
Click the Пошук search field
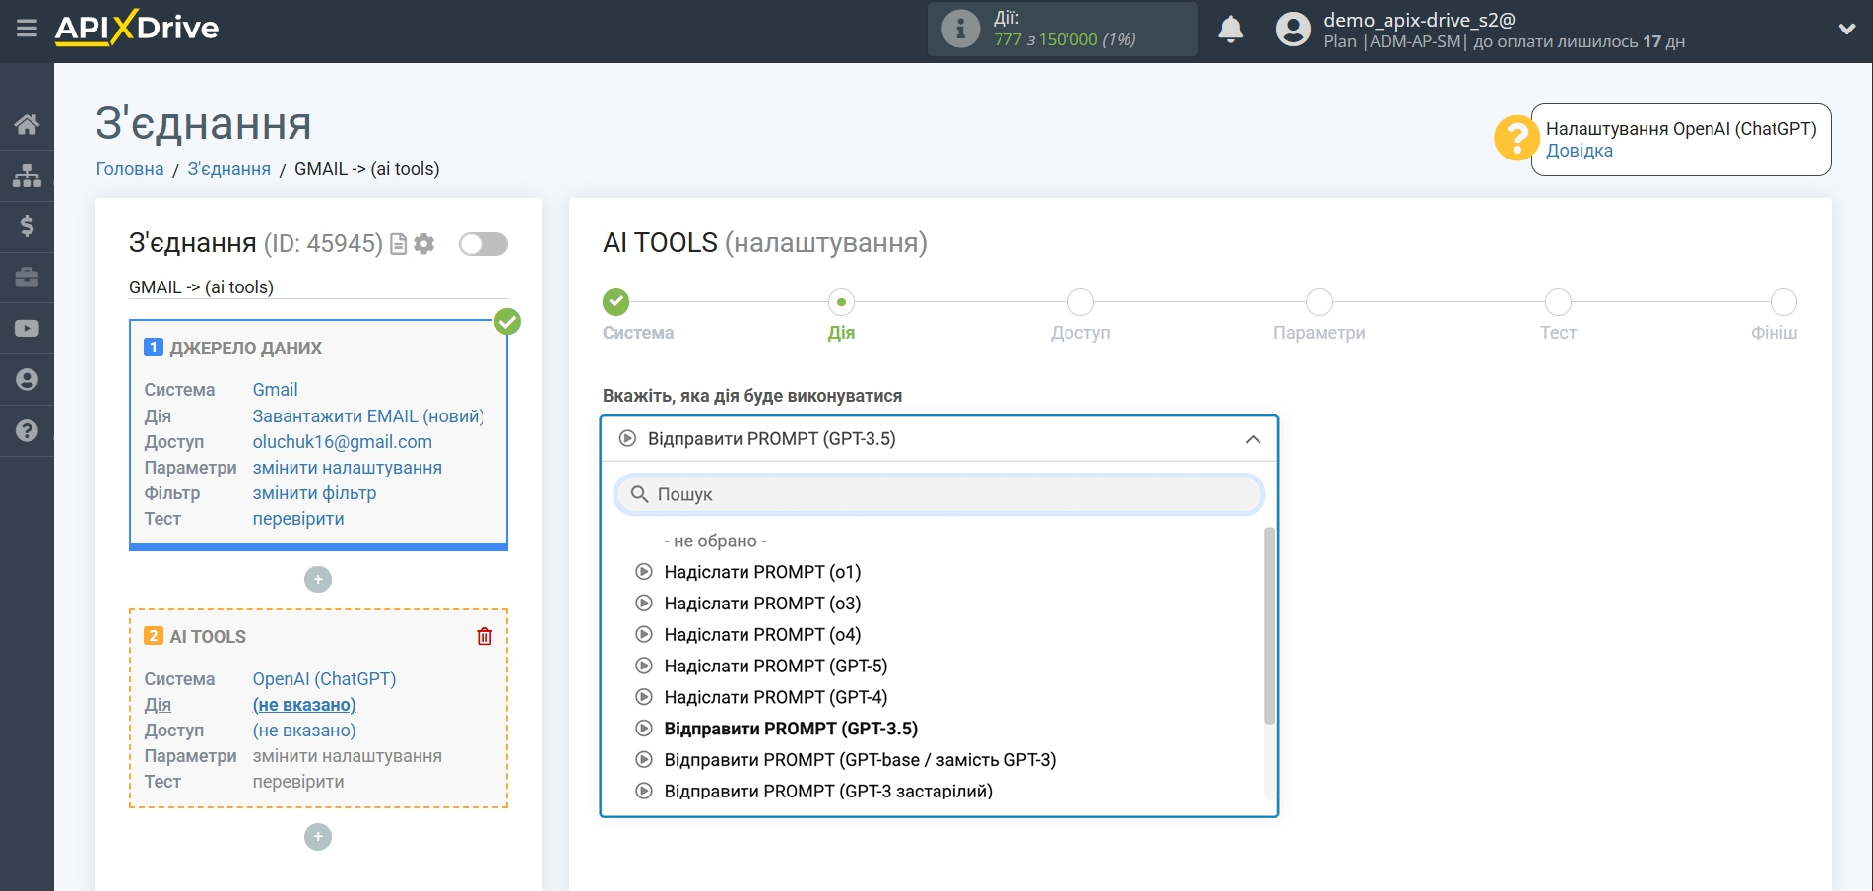click(x=937, y=494)
